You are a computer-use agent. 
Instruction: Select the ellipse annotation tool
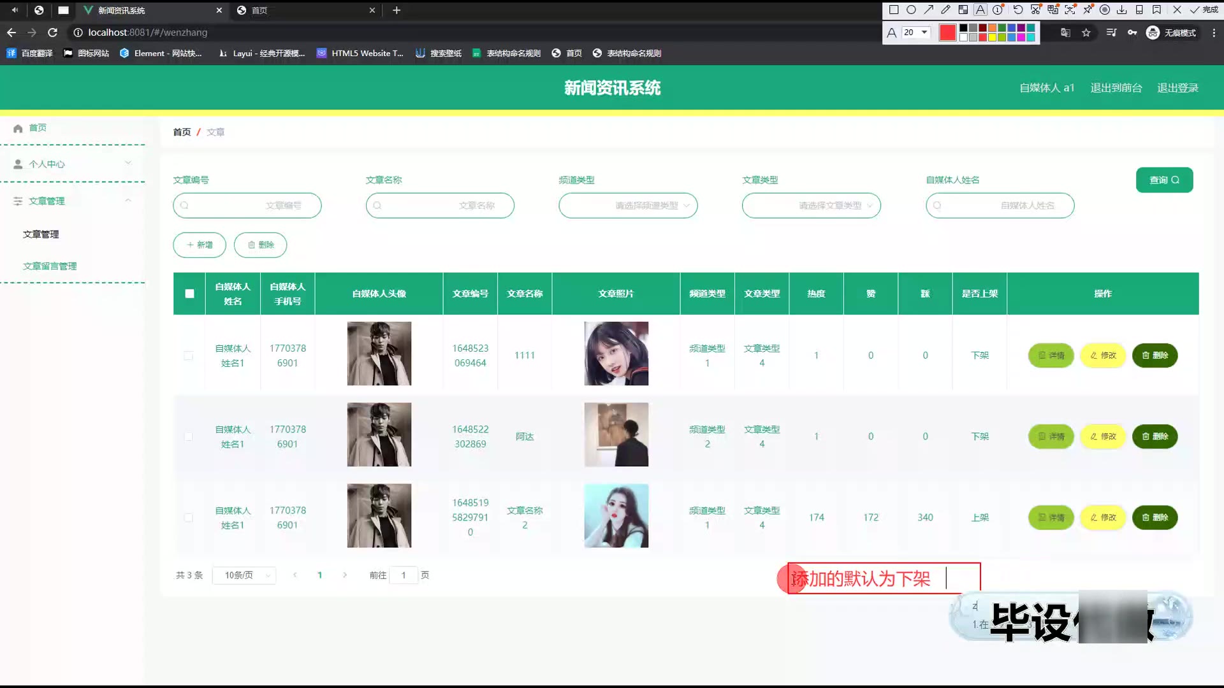pos(911,10)
